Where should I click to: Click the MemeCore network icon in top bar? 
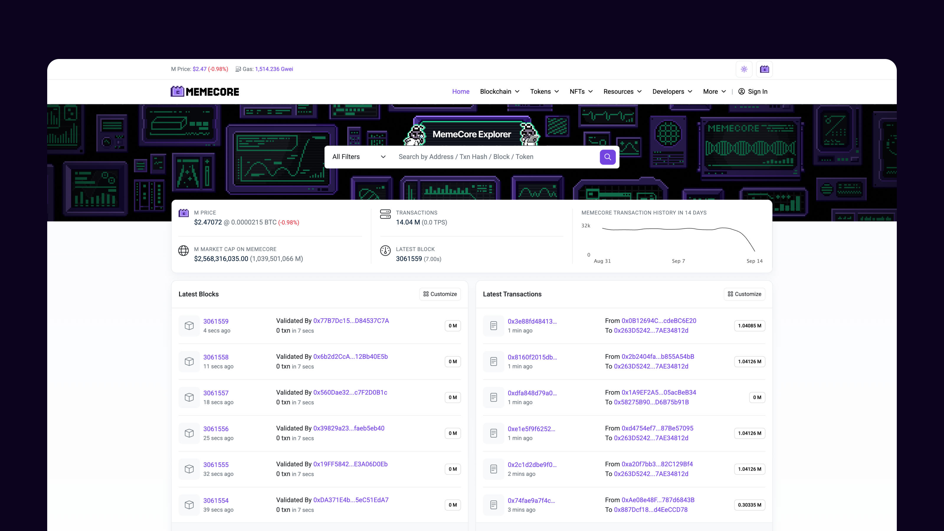[x=764, y=69]
